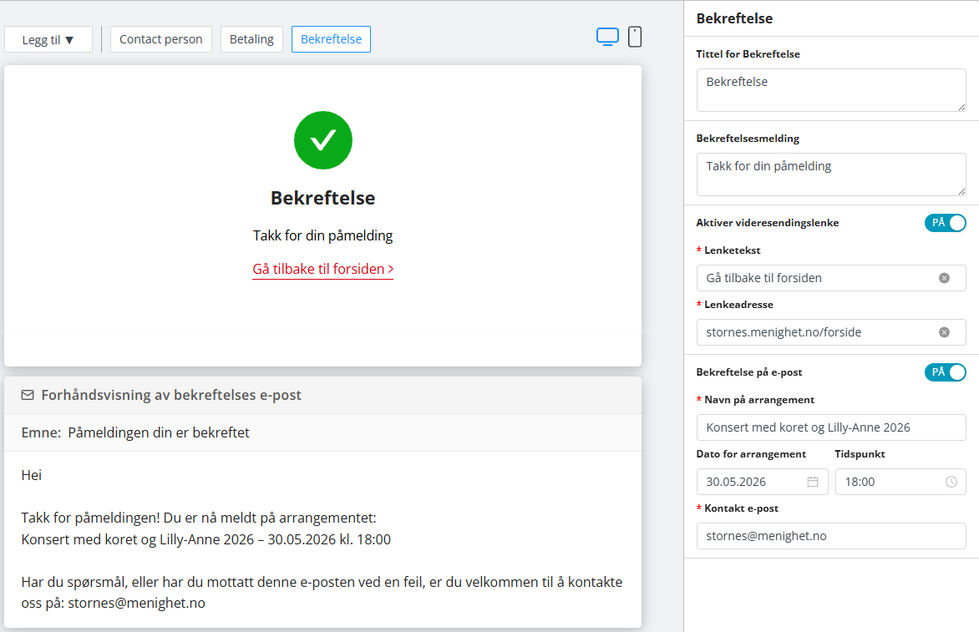Click the Aktiver videresendingslenke label
The image size is (979, 632).
pyautogui.click(x=768, y=223)
